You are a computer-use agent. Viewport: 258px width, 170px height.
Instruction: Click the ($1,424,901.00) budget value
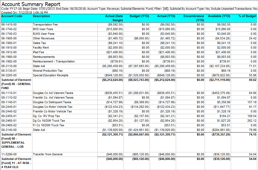click(x=139, y=130)
